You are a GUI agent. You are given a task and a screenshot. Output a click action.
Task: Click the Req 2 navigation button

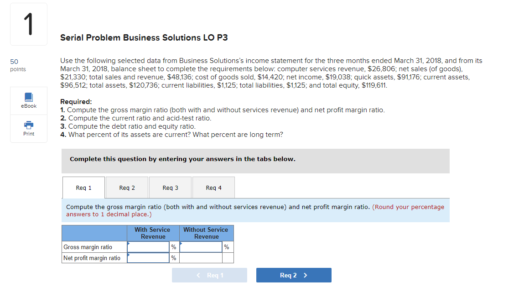[294, 275]
